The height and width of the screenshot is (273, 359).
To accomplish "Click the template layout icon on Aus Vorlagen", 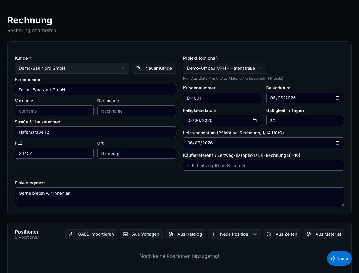I will [126, 234].
